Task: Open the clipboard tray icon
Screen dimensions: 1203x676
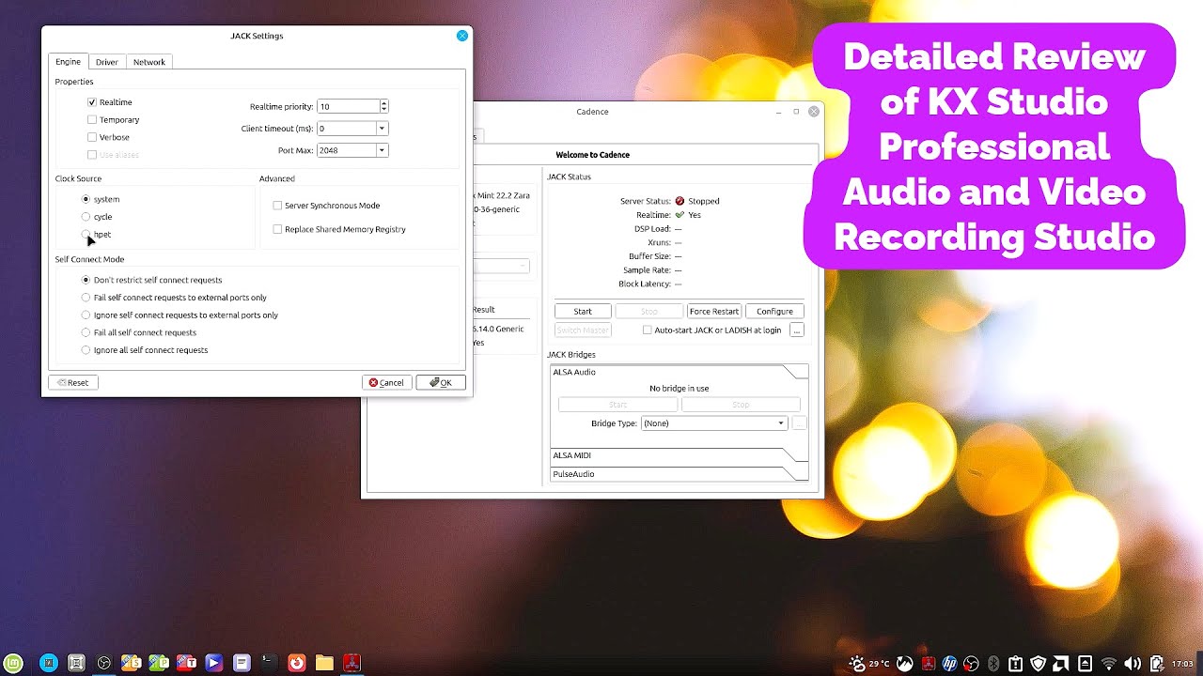Action: (x=1016, y=663)
